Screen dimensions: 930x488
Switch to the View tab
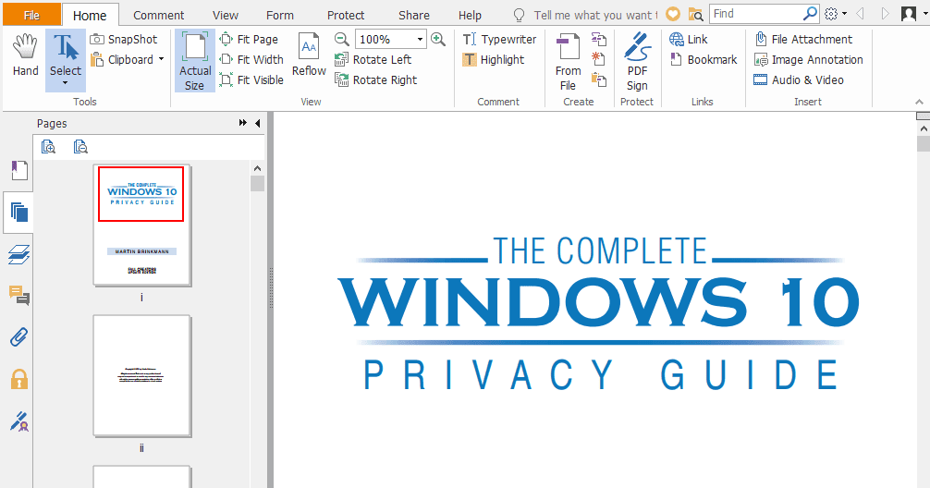[226, 15]
